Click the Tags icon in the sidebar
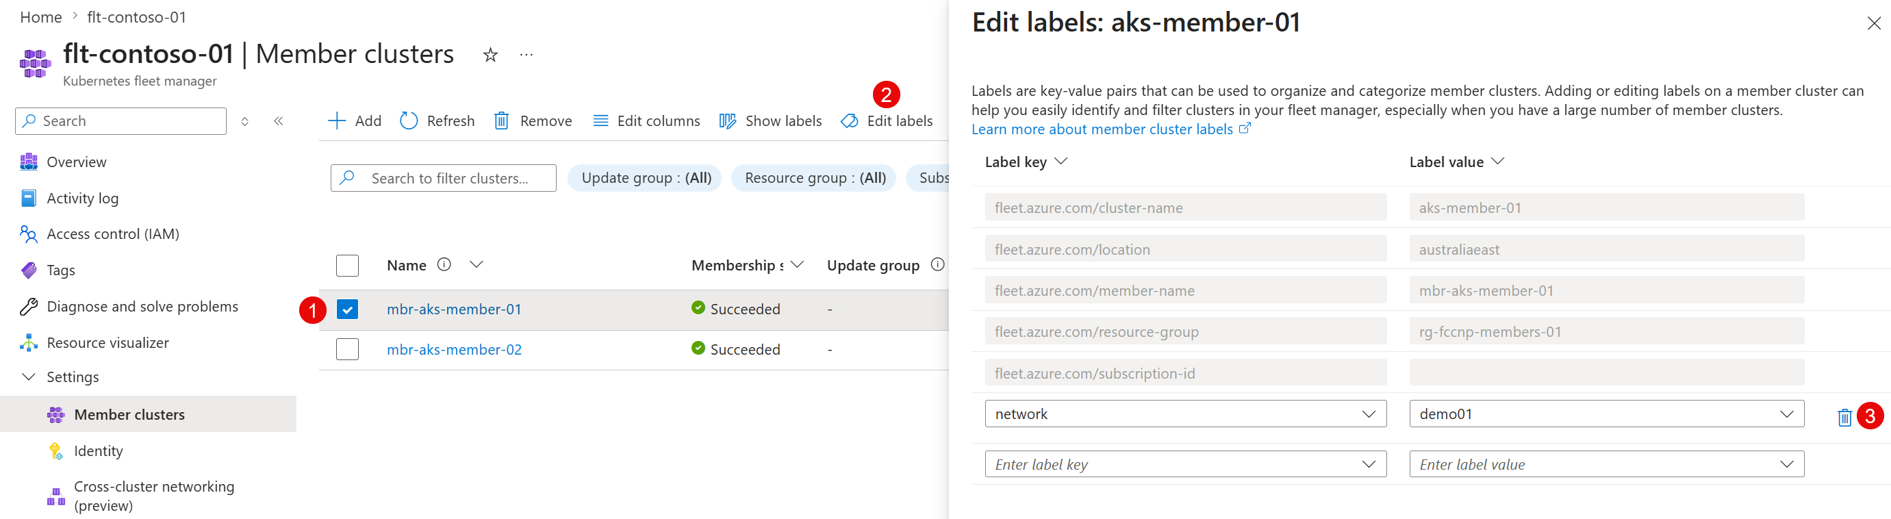The image size is (1891, 519). click(x=29, y=270)
